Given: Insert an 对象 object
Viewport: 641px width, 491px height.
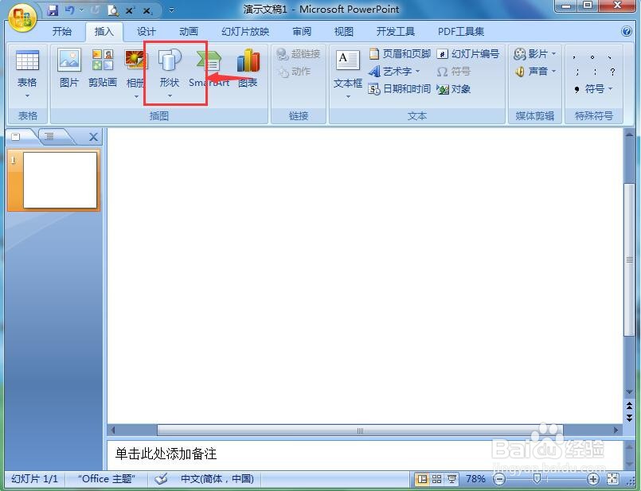Looking at the screenshot, I should coord(454,88).
